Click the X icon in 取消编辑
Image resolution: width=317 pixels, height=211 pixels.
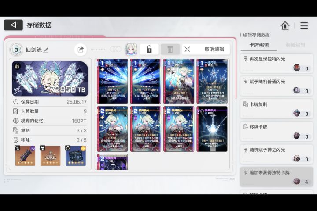click(187, 49)
